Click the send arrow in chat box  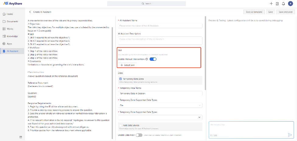(x=290, y=135)
